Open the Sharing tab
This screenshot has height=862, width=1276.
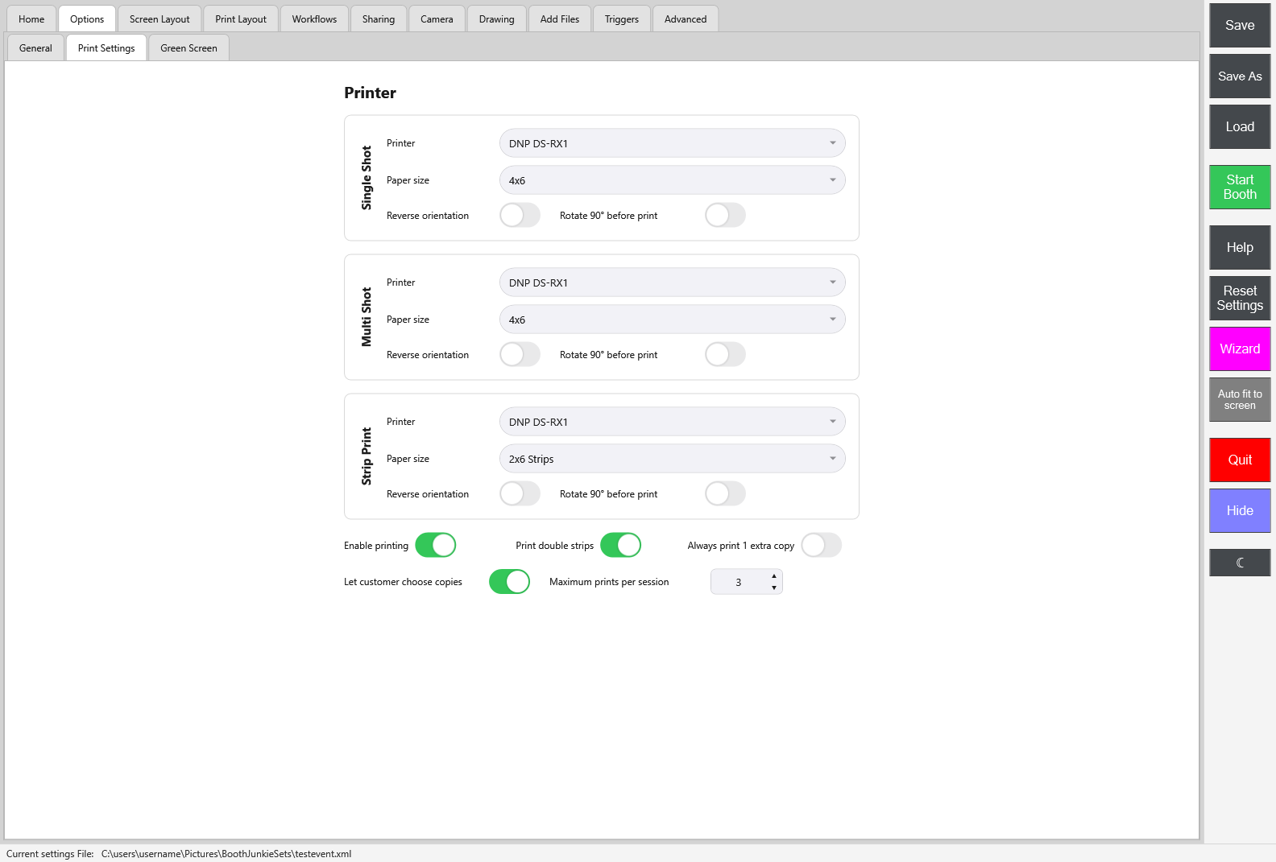[x=379, y=19]
